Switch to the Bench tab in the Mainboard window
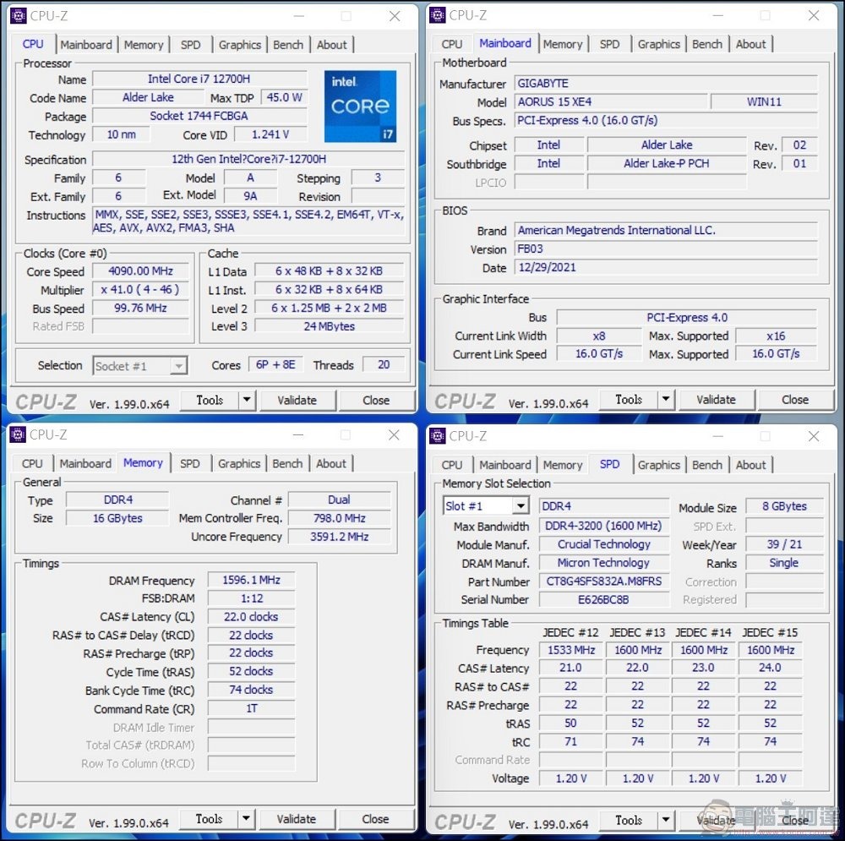This screenshot has height=841, width=845. (707, 44)
